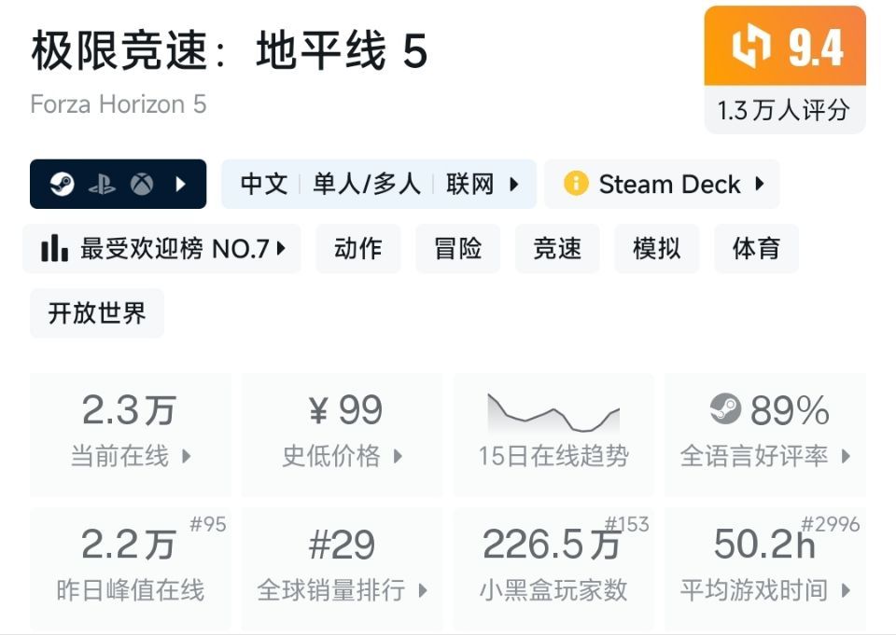The width and height of the screenshot is (896, 635).
Task: Open 平均游戏时间 50.2h stats
Action: click(765, 567)
